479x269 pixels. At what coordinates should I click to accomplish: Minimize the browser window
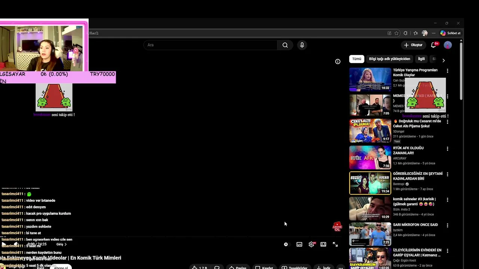pos(435,23)
